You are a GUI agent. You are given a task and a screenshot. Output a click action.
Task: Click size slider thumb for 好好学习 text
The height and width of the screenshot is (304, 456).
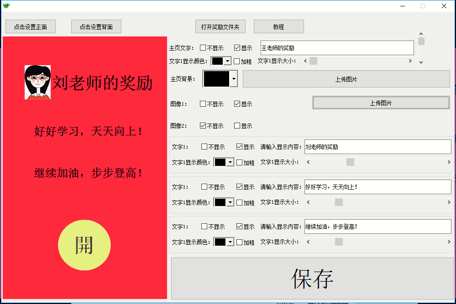339,202
